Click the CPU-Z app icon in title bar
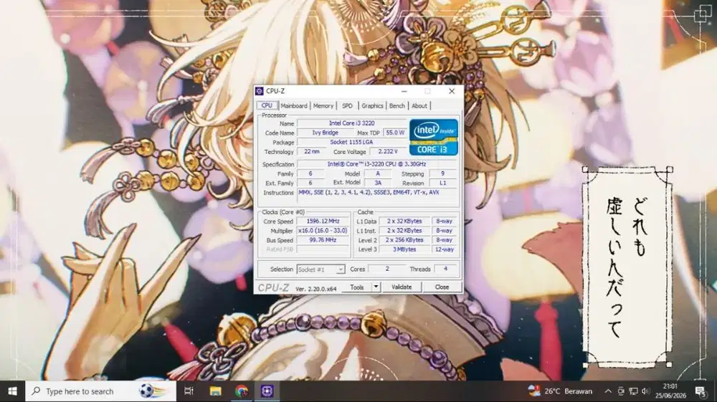 pos(260,91)
